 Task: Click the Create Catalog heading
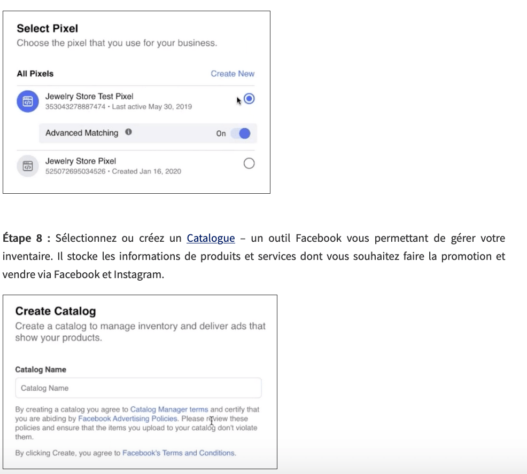tap(56, 311)
